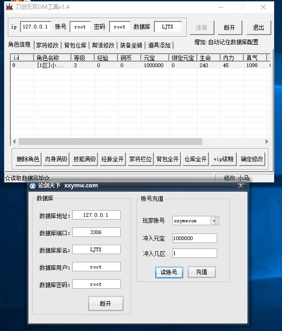Screen dimensions: 282x331
Task: Click the id column header
Action: pyautogui.click(x=22, y=58)
